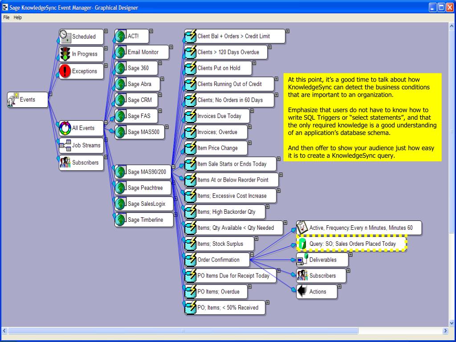This screenshot has width=456, height=342.
Task: Click the Subscribers people icon under Events
Action: point(65,162)
